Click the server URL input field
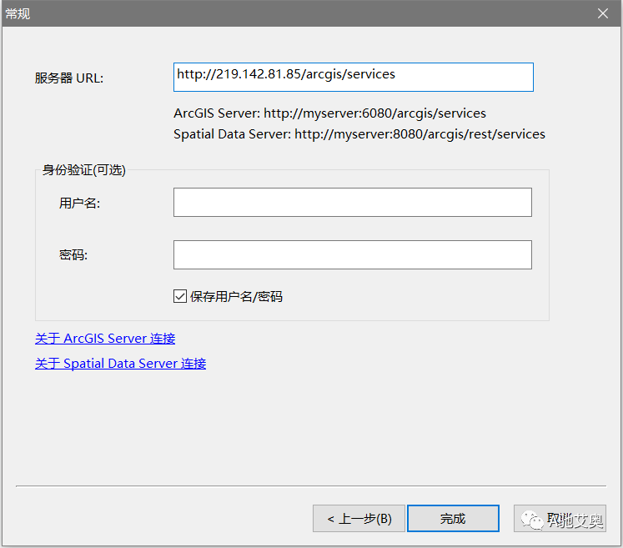Image resolution: width=623 pixels, height=548 pixels. click(x=354, y=77)
